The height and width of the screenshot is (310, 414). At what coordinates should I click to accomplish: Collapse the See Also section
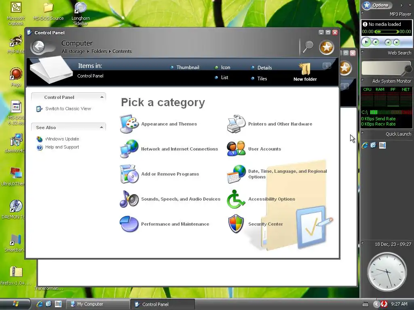pyautogui.click(x=102, y=127)
